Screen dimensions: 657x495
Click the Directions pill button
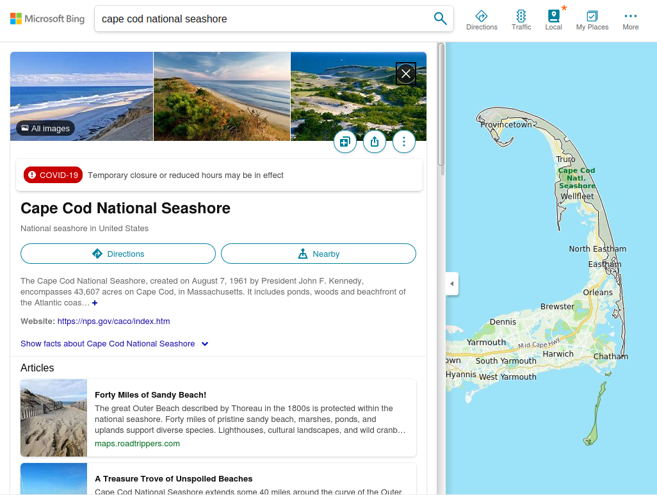(118, 254)
